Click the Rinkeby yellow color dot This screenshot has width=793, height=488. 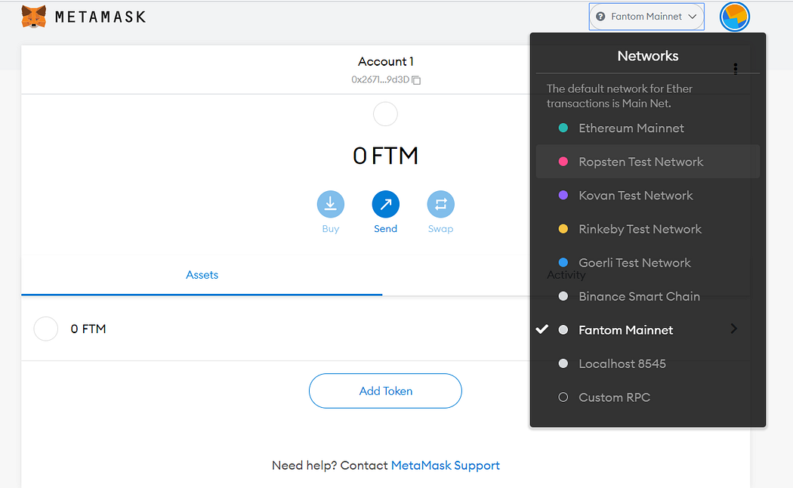[x=563, y=229]
